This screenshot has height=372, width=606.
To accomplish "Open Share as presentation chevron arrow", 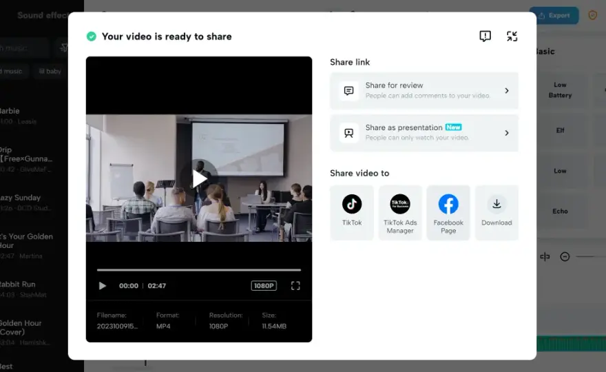I will click(507, 133).
